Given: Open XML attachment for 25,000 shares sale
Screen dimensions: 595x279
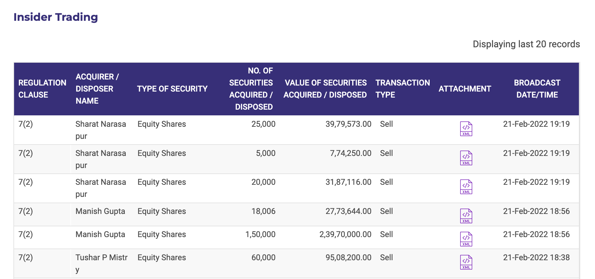Looking at the screenshot, I should [x=466, y=129].
